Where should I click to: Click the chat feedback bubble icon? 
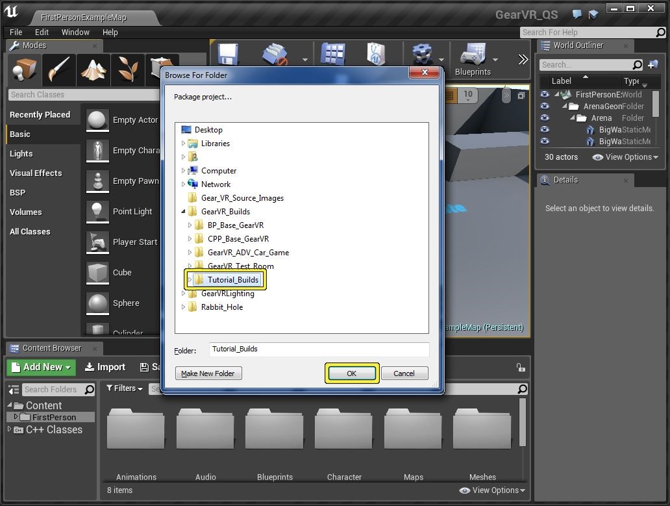(x=577, y=14)
